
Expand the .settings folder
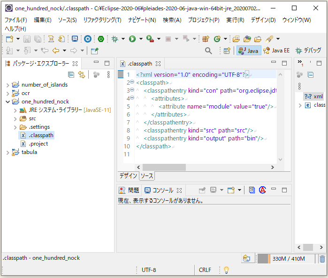coord(15,127)
